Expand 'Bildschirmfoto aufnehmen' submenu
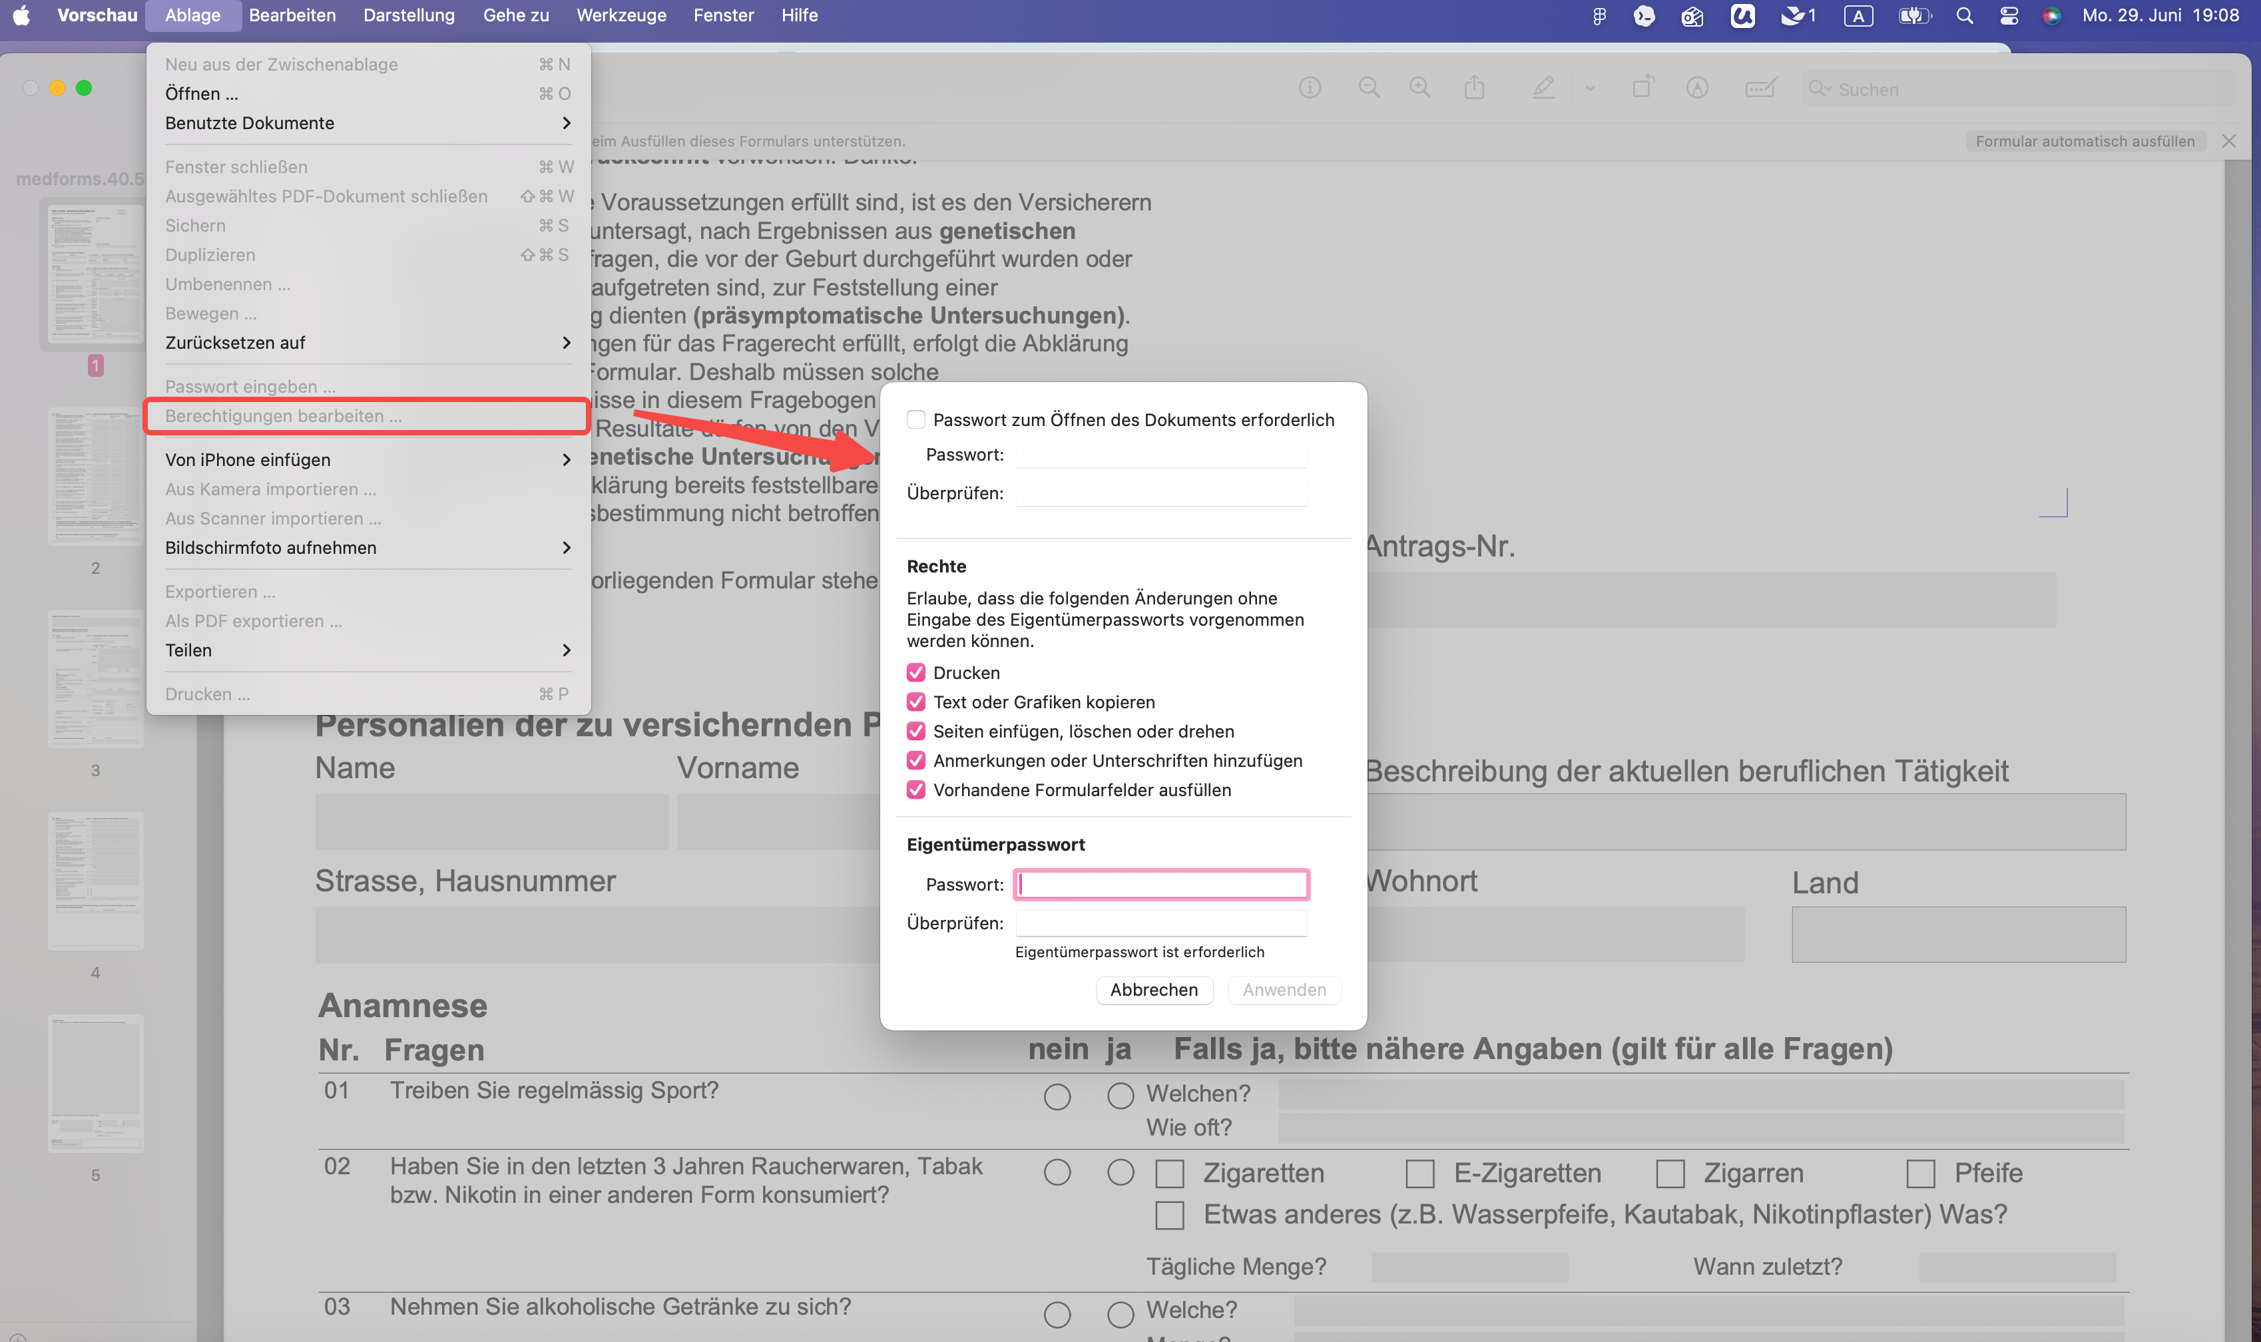The width and height of the screenshot is (2261, 1342). [368, 548]
